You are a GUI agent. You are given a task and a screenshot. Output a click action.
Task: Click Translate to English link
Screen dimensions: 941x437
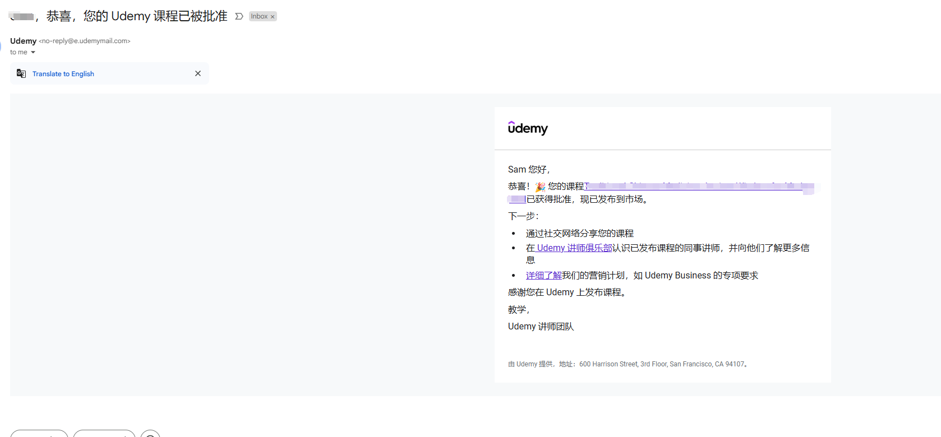tap(63, 74)
